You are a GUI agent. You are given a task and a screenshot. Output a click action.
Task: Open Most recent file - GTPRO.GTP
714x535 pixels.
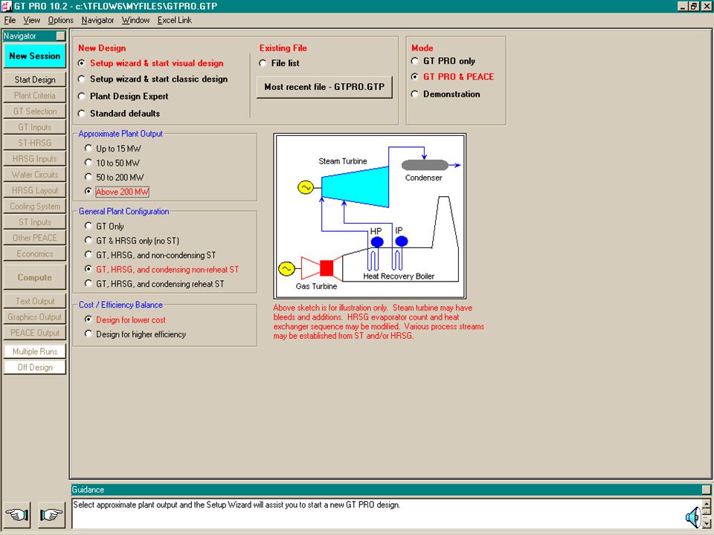point(324,87)
